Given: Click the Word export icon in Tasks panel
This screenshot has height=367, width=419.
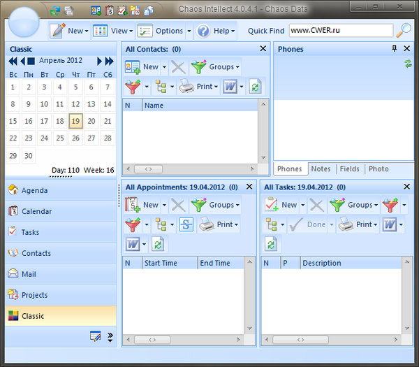Looking at the screenshot, I should [389, 224].
